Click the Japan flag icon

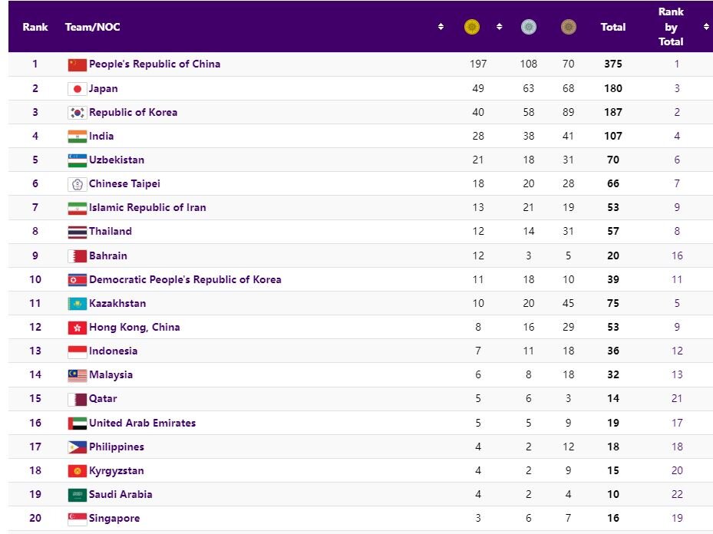[x=77, y=88]
